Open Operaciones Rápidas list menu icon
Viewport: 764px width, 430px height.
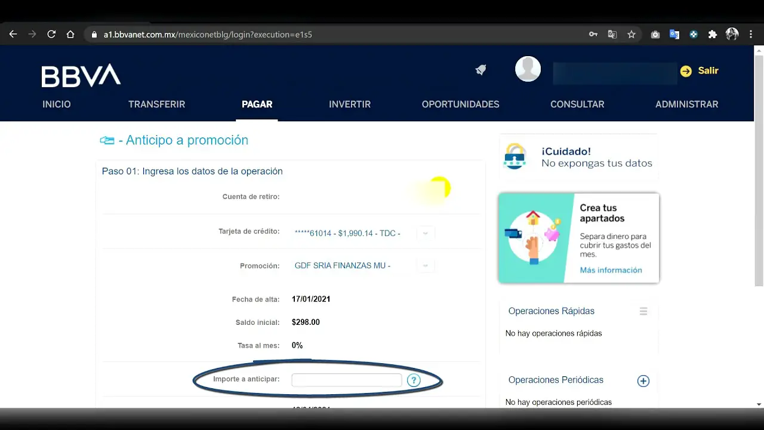643,311
